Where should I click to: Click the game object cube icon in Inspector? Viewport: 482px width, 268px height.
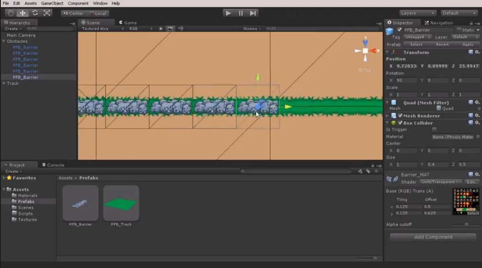[x=390, y=31]
